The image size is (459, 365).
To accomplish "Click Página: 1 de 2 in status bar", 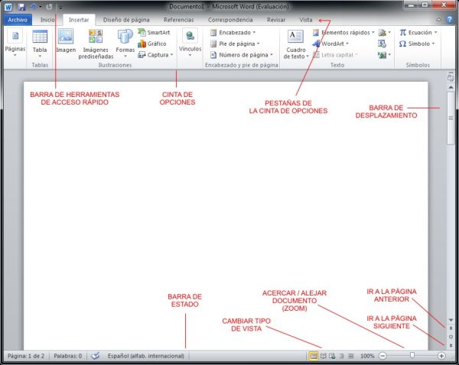I will (26, 356).
